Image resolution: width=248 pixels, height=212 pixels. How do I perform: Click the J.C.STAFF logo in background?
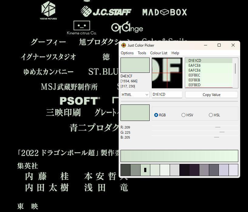(x=106, y=12)
